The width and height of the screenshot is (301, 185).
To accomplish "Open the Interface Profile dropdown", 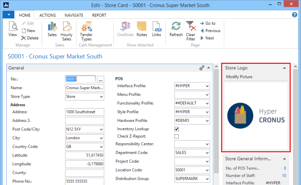I will click(x=207, y=86).
